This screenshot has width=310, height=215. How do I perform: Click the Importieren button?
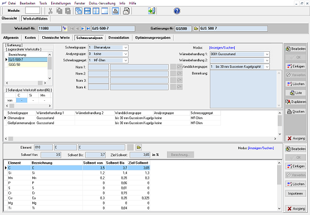point(296,193)
